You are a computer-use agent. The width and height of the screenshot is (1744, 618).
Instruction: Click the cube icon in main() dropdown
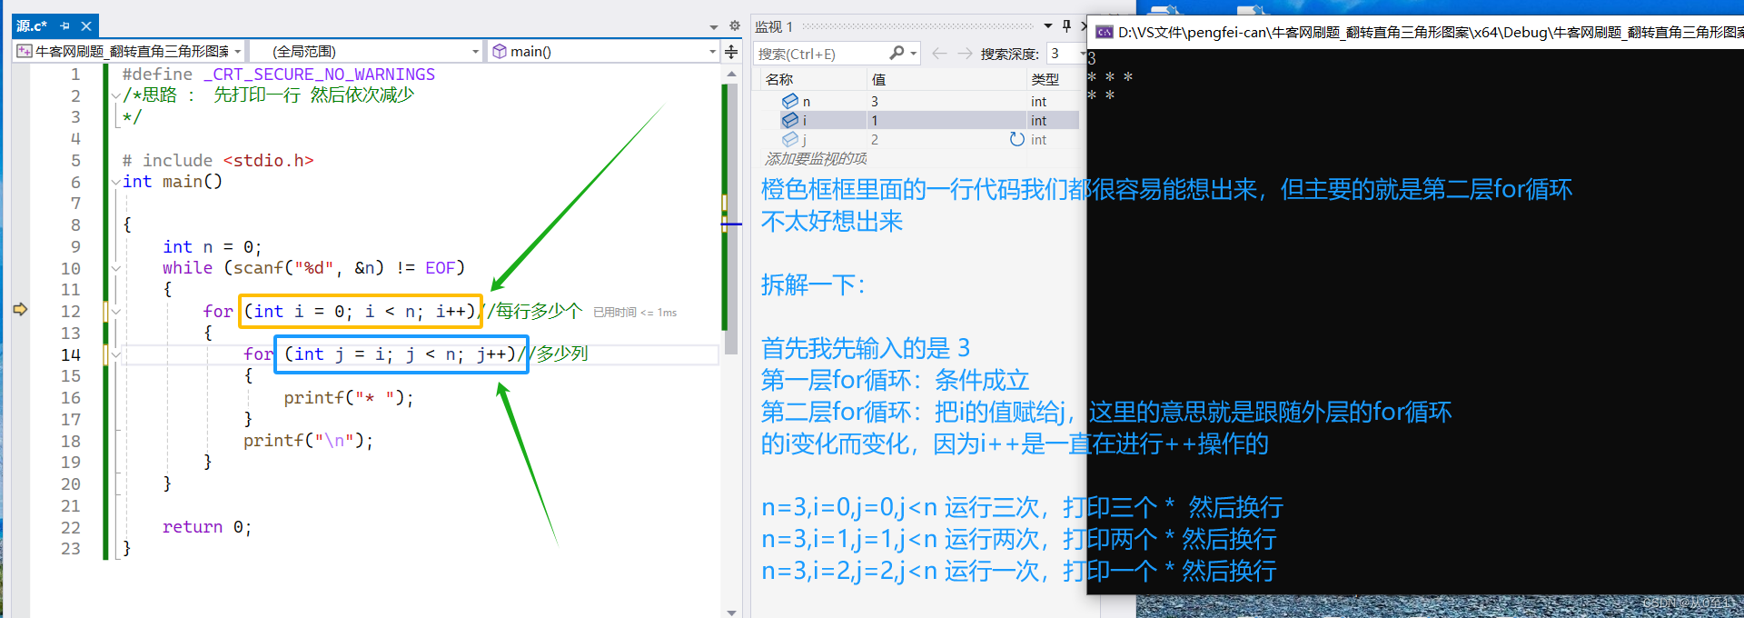pyautogui.click(x=500, y=52)
